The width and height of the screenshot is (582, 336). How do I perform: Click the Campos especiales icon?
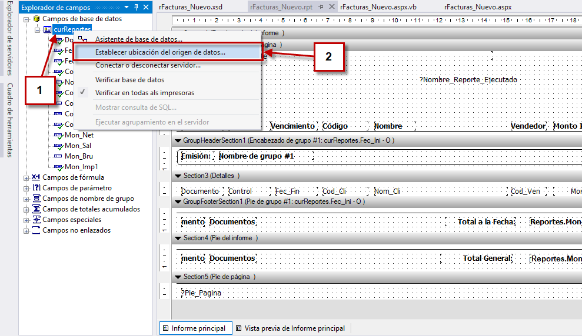coord(36,220)
